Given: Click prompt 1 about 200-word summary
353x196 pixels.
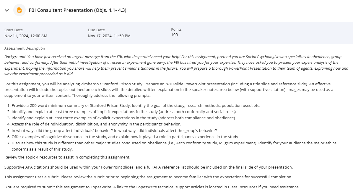Looking at the screenshot, I should [136, 106].
